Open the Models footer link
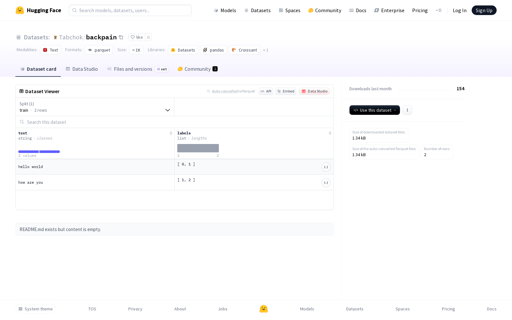 [307, 309]
